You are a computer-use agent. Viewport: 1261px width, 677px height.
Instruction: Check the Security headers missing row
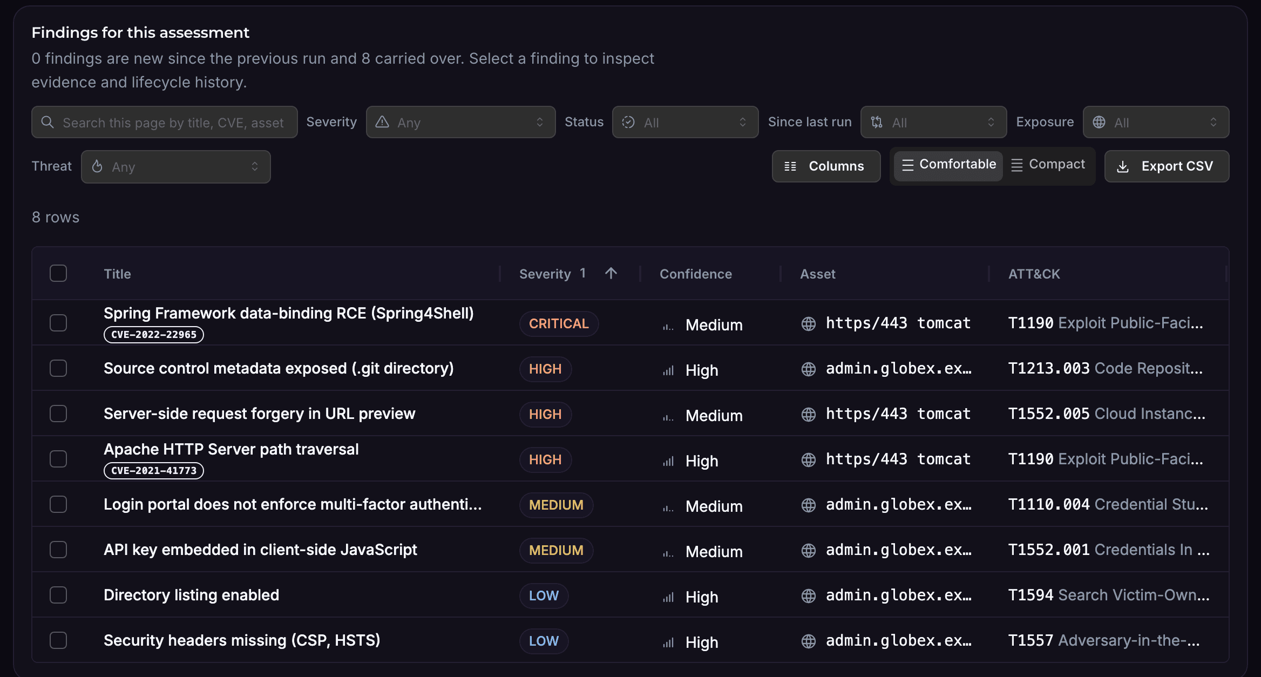[58, 640]
